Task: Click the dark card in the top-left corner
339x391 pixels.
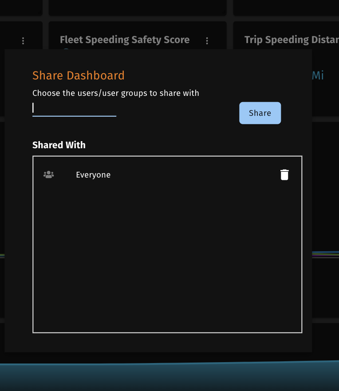Action: pyautogui.click(x=21, y=7)
